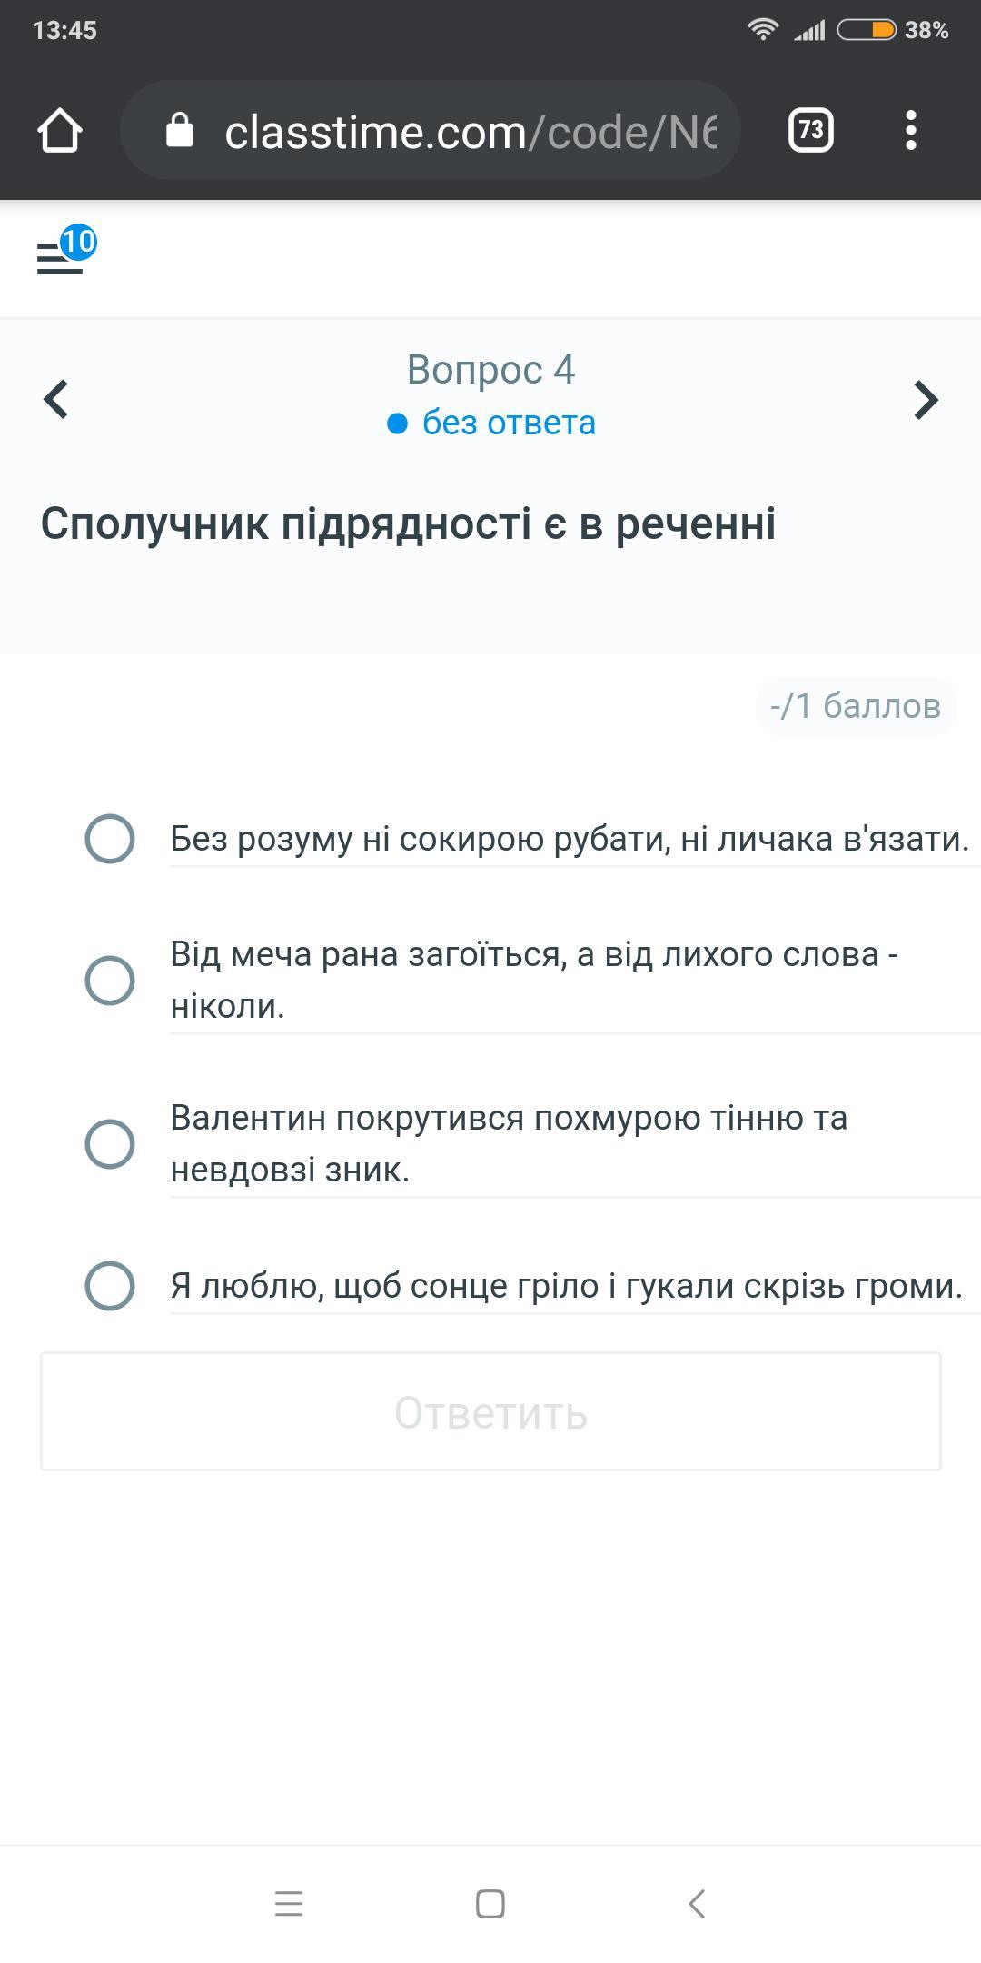This screenshot has height=1963, width=981.
Task: Tap the "-/1 баллов" score badge
Action: pos(855,706)
